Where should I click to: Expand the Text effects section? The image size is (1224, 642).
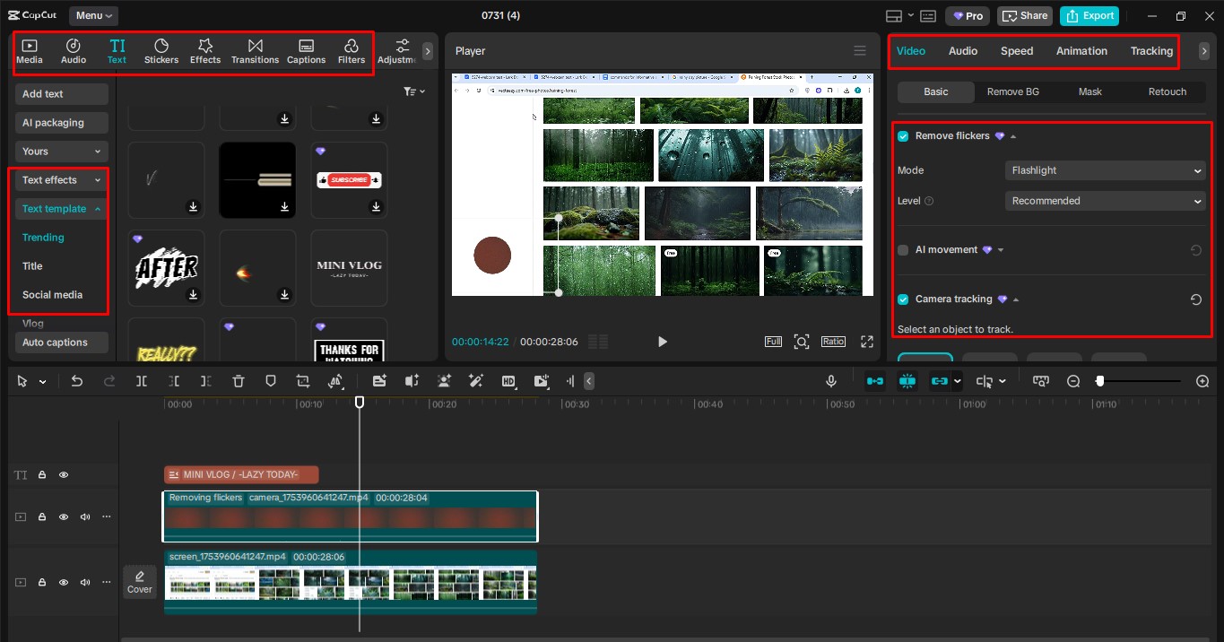point(61,180)
